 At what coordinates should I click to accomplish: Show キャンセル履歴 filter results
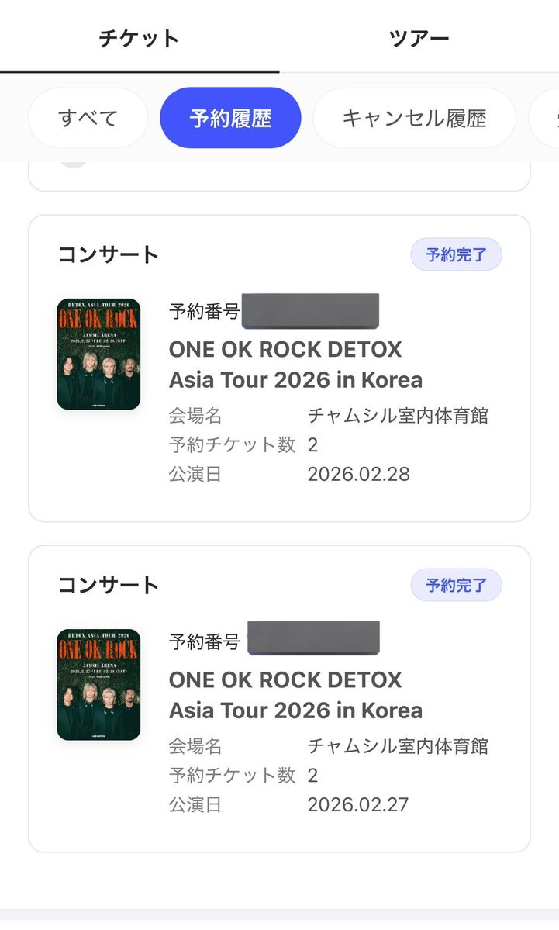point(414,118)
